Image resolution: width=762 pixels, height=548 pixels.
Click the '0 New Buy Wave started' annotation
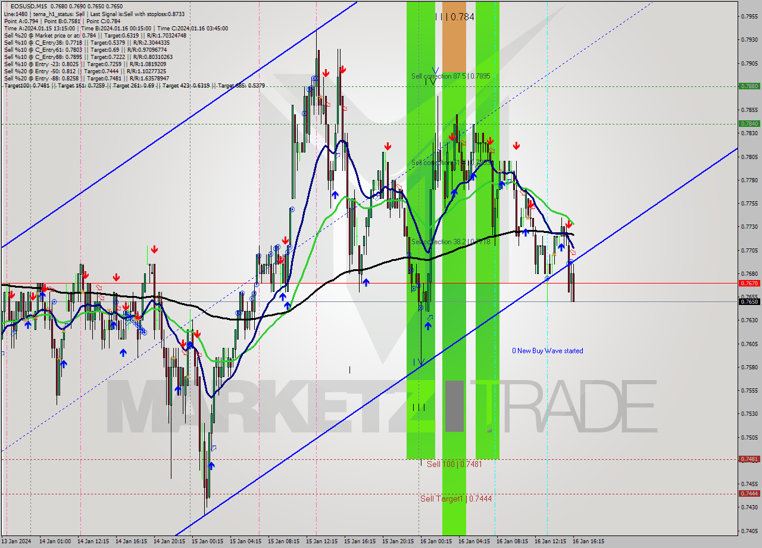(548, 351)
